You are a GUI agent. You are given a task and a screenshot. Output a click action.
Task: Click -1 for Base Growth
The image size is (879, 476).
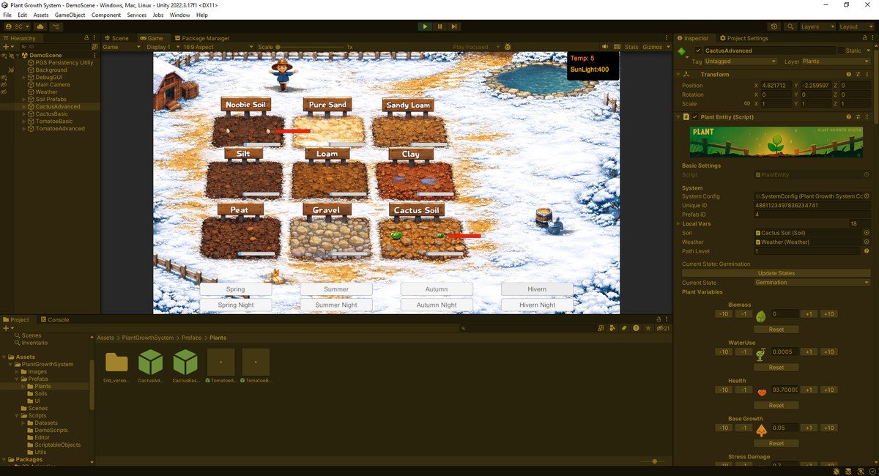tap(743, 428)
